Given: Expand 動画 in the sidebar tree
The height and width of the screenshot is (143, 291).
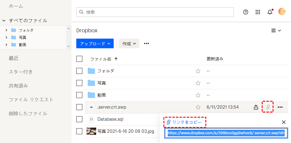Looking at the screenshot, I should 6,45.
